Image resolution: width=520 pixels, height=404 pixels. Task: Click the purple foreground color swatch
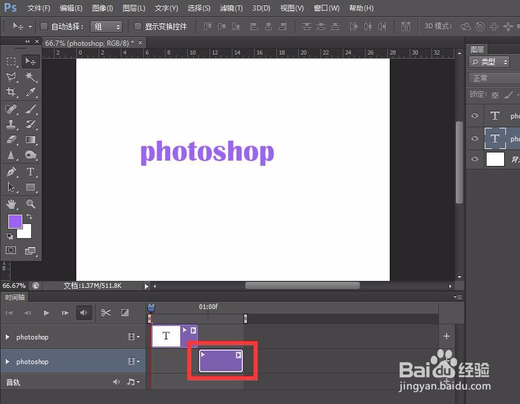point(15,222)
